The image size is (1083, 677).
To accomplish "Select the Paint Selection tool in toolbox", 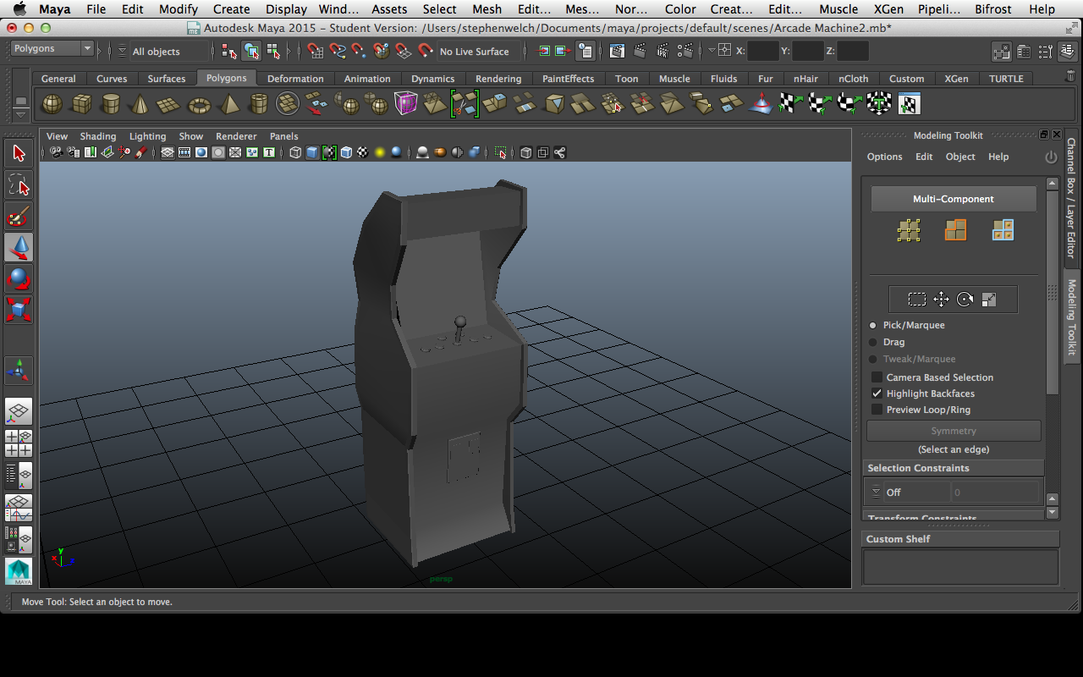I will (x=19, y=216).
